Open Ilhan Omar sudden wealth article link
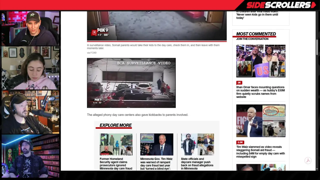Image resolution: width=320 pixels, height=180 pixels. [260, 92]
